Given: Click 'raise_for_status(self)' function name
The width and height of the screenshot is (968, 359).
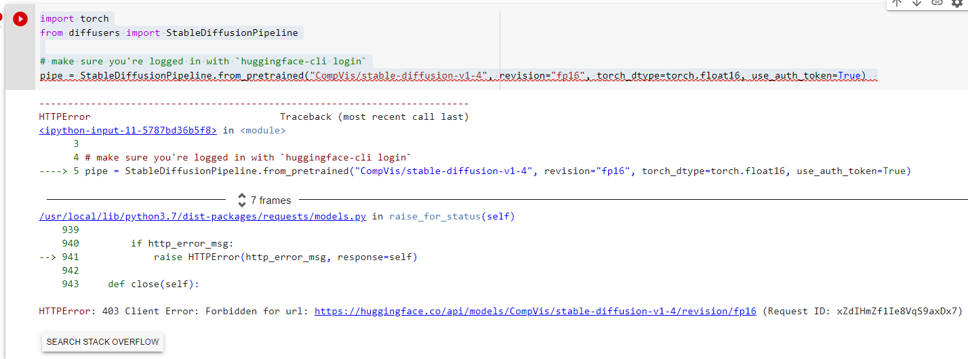Looking at the screenshot, I should click(452, 217).
